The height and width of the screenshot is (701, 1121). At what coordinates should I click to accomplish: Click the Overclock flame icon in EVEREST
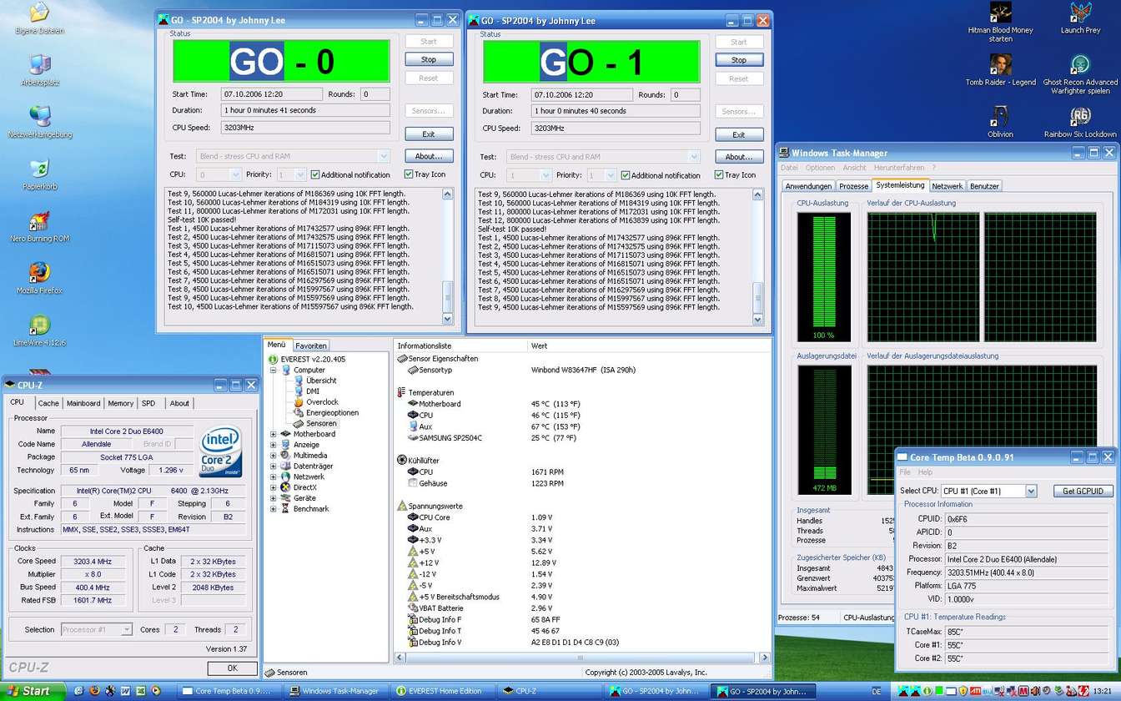pos(299,402)
